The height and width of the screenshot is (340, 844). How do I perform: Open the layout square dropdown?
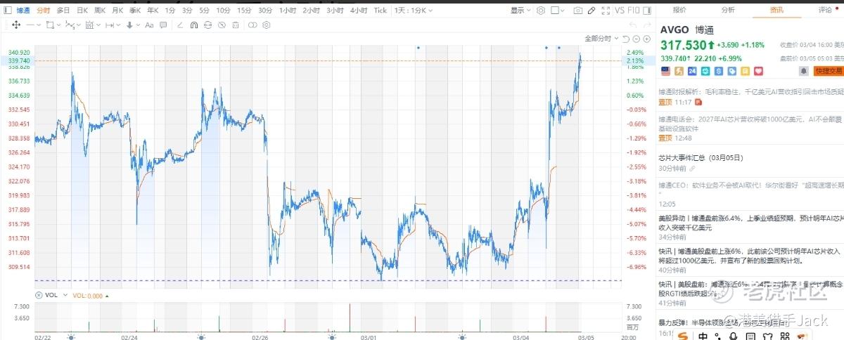tap(558, 11)
